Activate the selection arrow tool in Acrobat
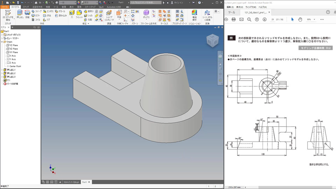 click(293, 20)
